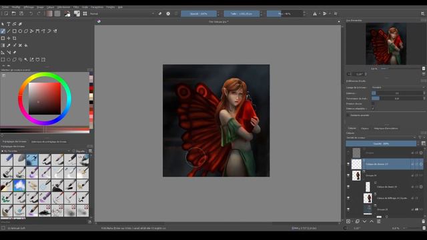Open the layer blending mode dropdown

click(381, 138)
